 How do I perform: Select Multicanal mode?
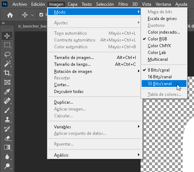click(164, 59)
